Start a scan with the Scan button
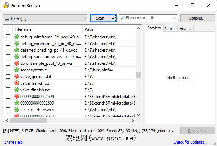 100,18
